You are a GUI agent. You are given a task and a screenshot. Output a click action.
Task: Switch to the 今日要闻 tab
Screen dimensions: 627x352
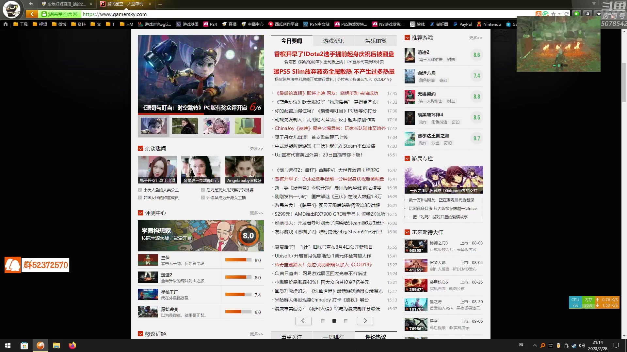[x=292, y=41]
